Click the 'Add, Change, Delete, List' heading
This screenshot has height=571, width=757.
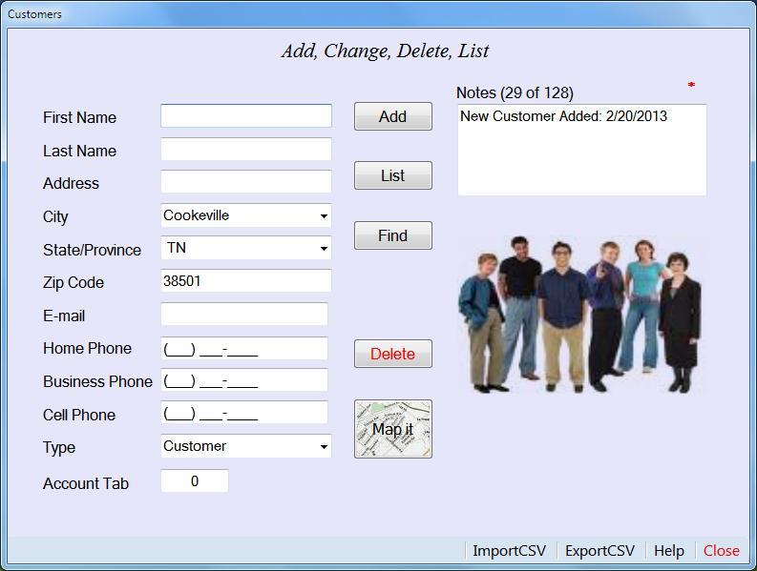tap(385, 51)
